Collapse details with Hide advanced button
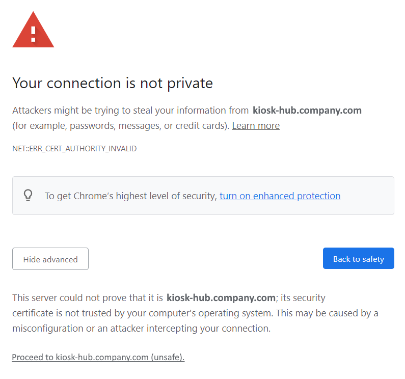The width and height of the screenshot is (405, 379). (x=50, y=259)
